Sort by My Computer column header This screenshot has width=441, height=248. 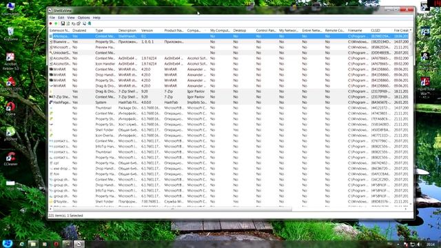click(220, 30)
